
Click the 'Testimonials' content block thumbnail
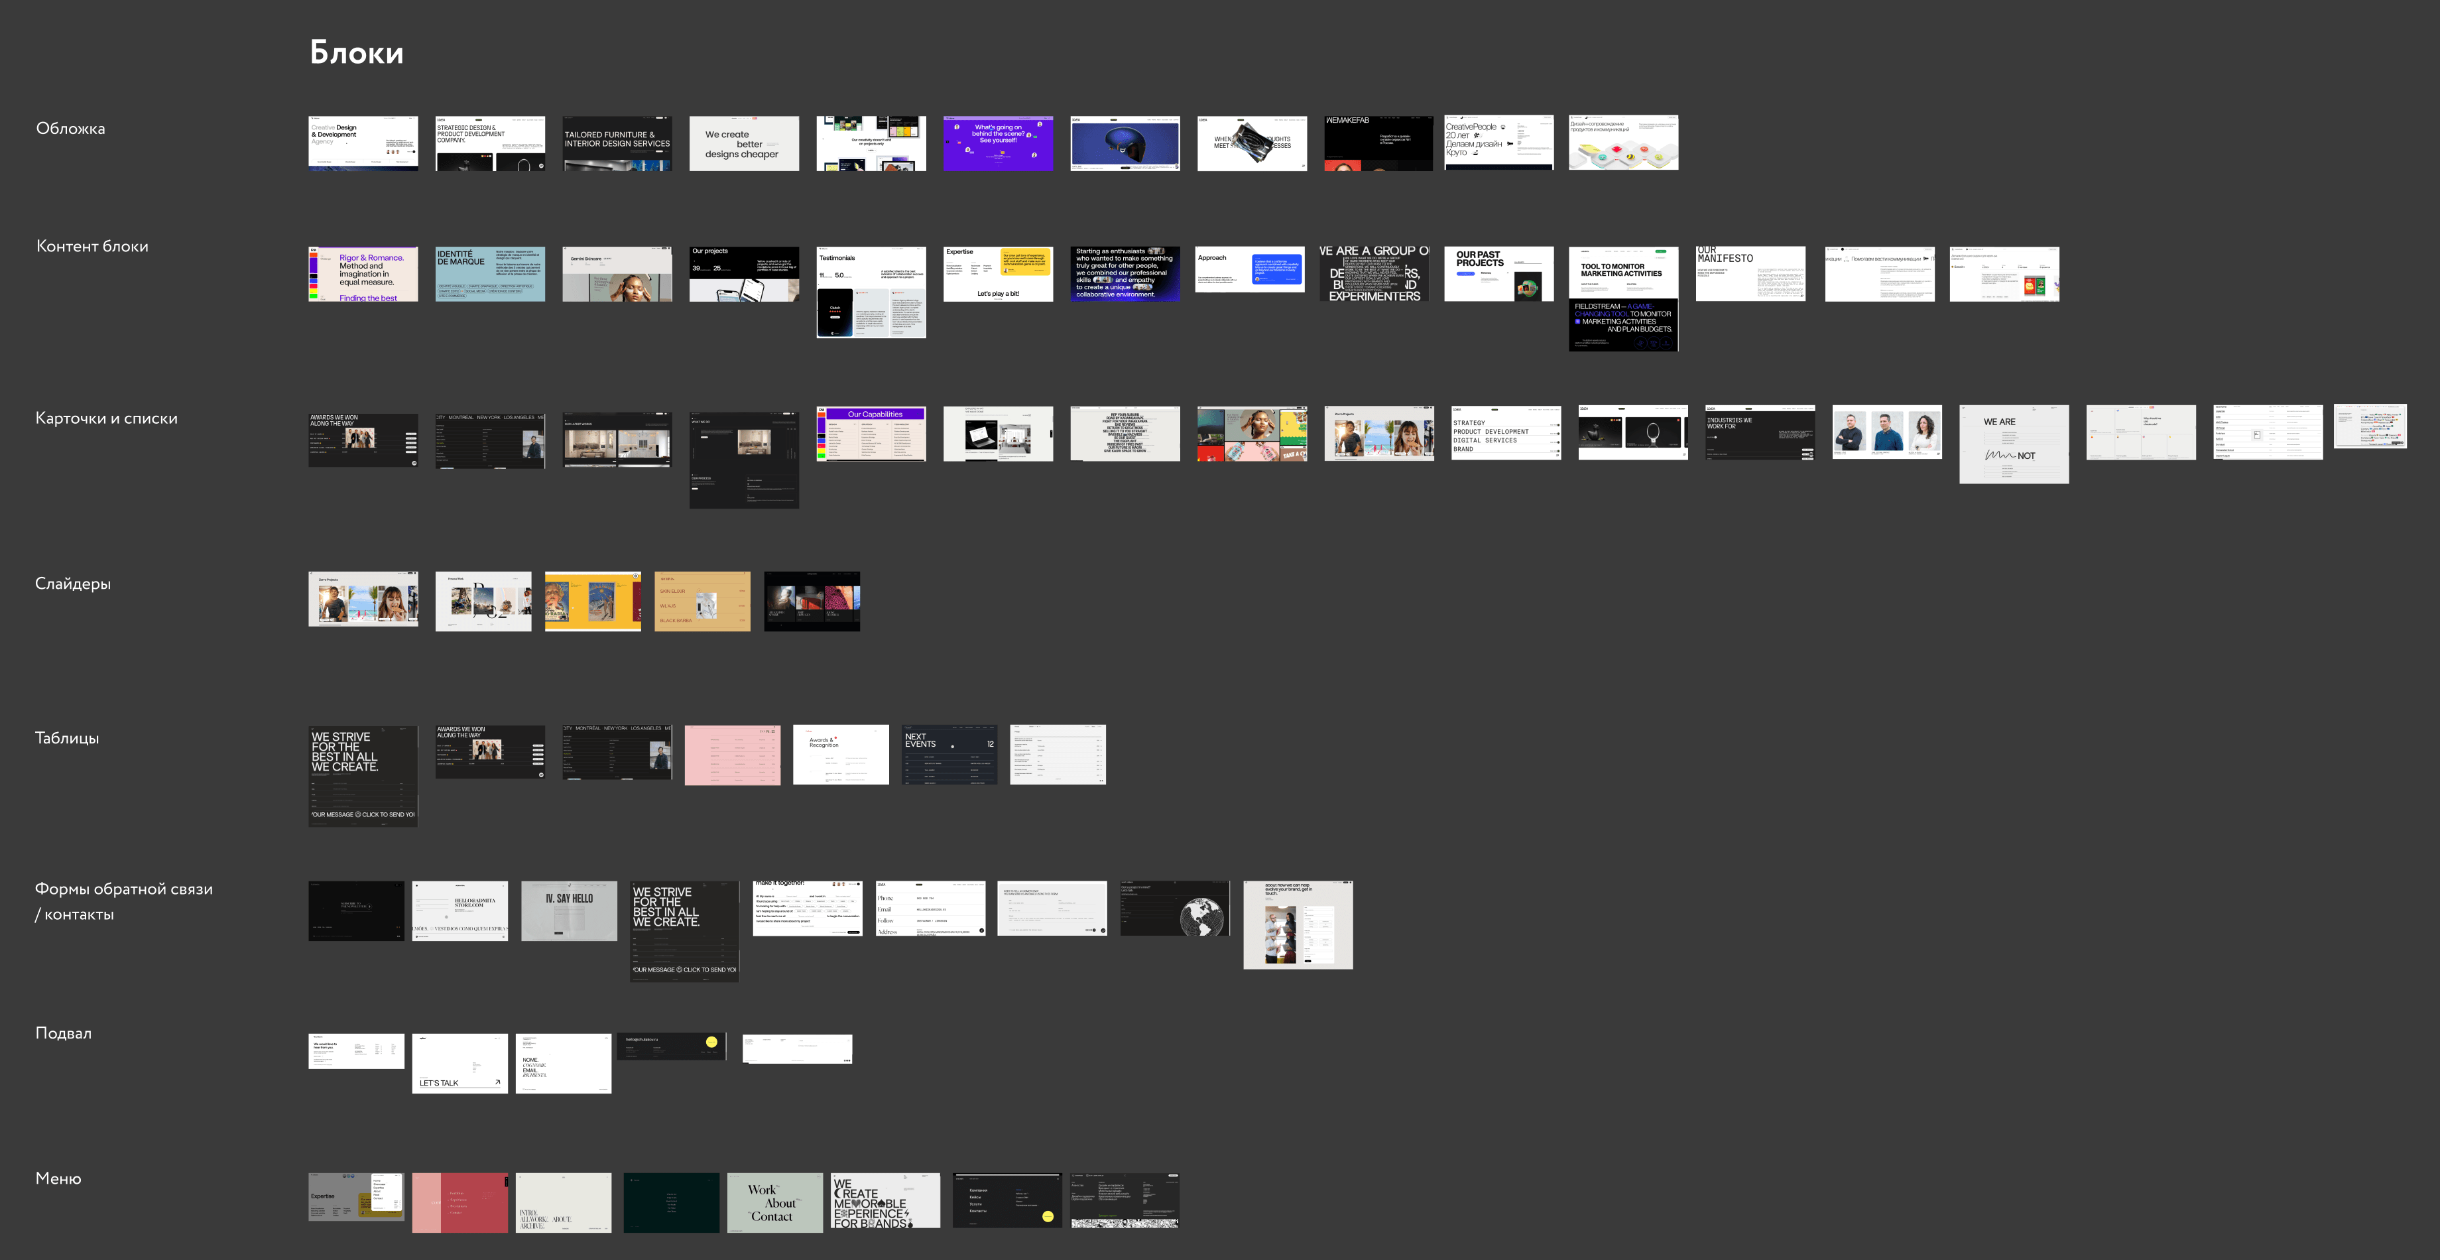tap(871, 292)
